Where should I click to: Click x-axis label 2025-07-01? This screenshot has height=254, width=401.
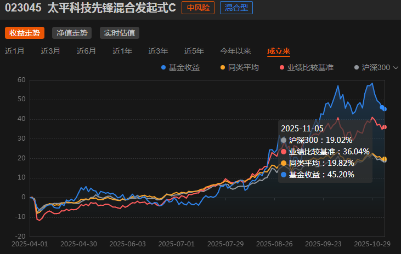click(177, 244)
